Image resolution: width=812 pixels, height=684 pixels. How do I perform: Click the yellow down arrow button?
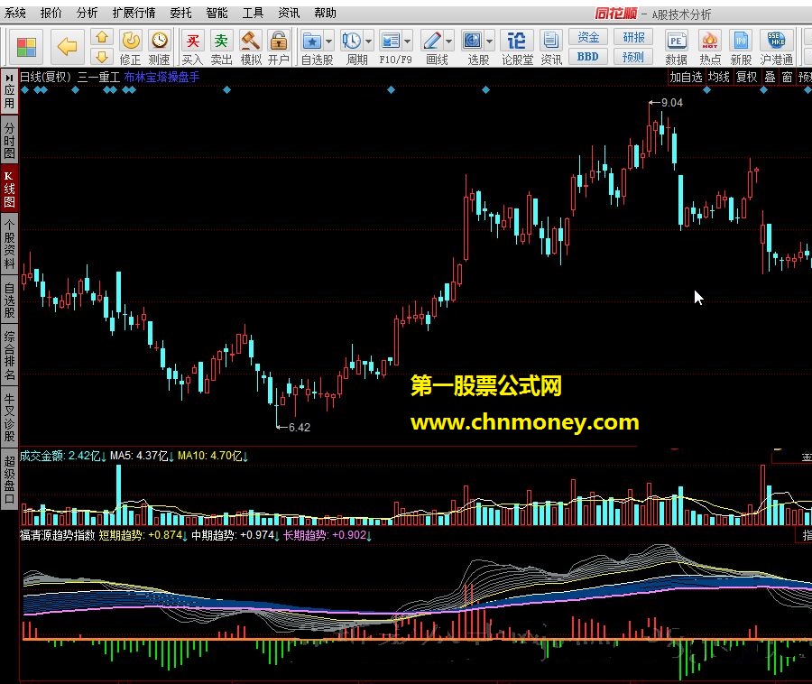click(x=102, y=57)
